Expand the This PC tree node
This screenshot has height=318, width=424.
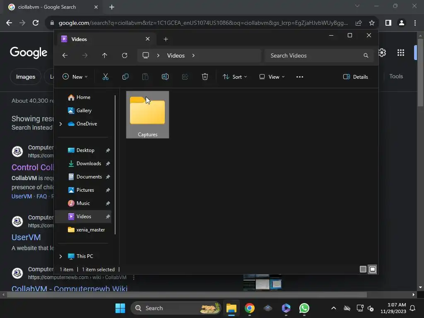60,256
